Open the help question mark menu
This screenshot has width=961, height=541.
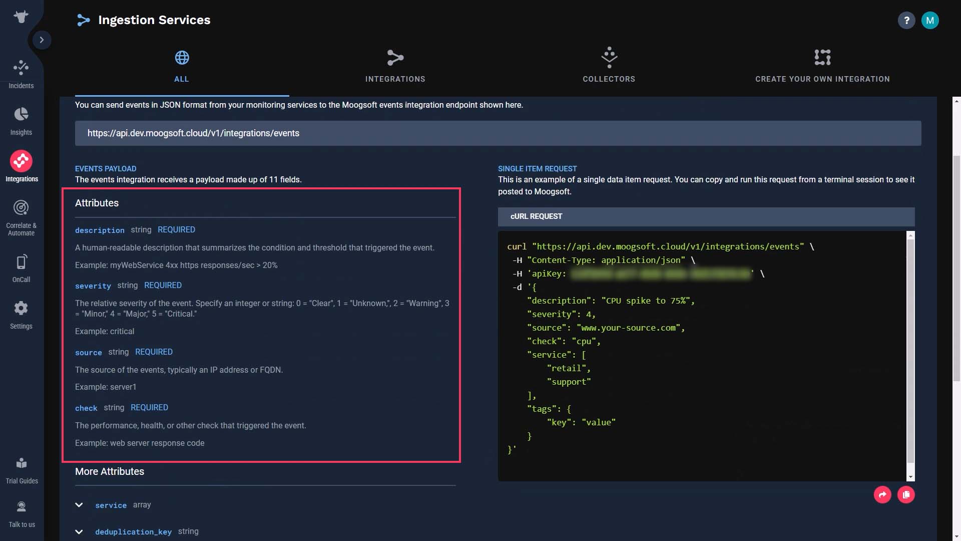click(906, 21)
